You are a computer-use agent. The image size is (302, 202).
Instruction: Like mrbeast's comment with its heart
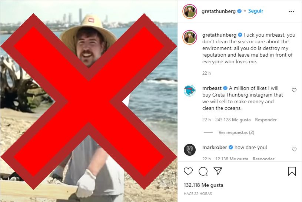(294, 90)
